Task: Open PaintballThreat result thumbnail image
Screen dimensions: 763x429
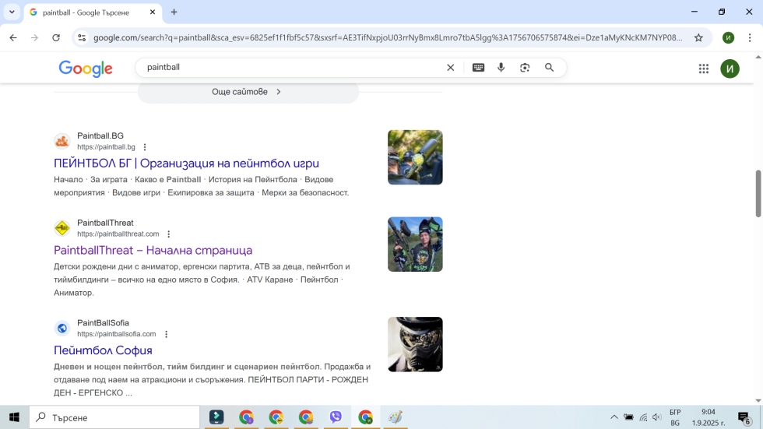Action: coord(415,244)
